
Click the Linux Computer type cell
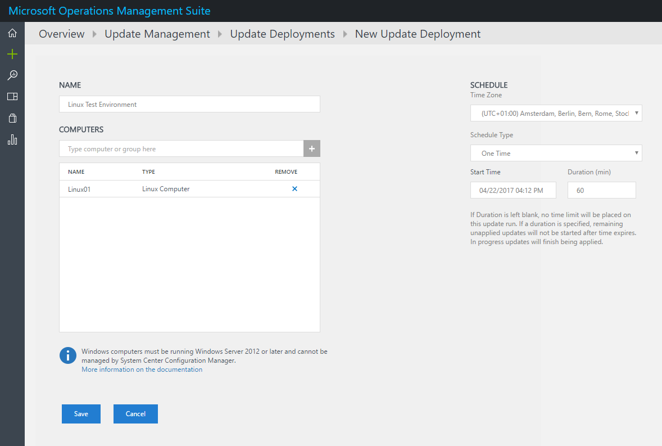tap(166, 189)
